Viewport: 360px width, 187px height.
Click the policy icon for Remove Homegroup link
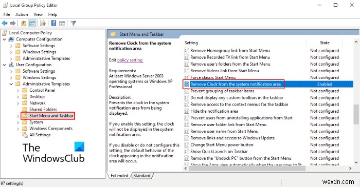pyautogui.click(x=187, y=51)
